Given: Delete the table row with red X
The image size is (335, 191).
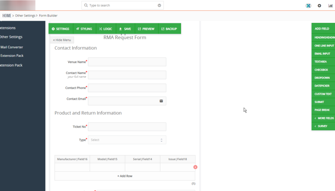Looking at the screenshot, I should 195,167.
